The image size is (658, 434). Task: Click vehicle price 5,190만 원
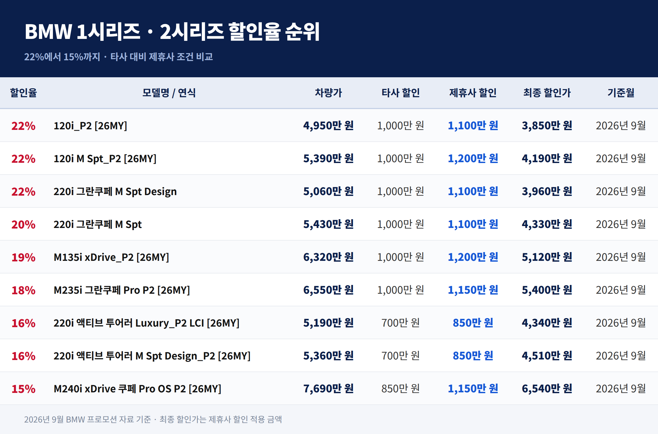coord(328,323)
